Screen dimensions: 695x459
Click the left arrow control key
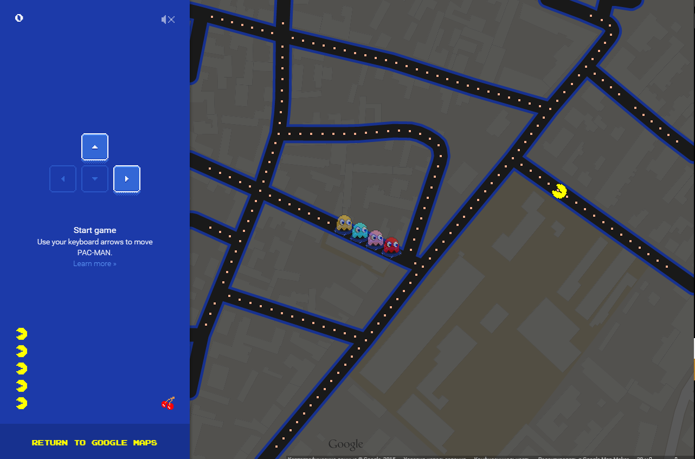click(x=63, y=179)
